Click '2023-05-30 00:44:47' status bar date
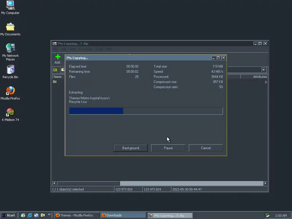Screen dimensions: 292x219 coord(187,189)
